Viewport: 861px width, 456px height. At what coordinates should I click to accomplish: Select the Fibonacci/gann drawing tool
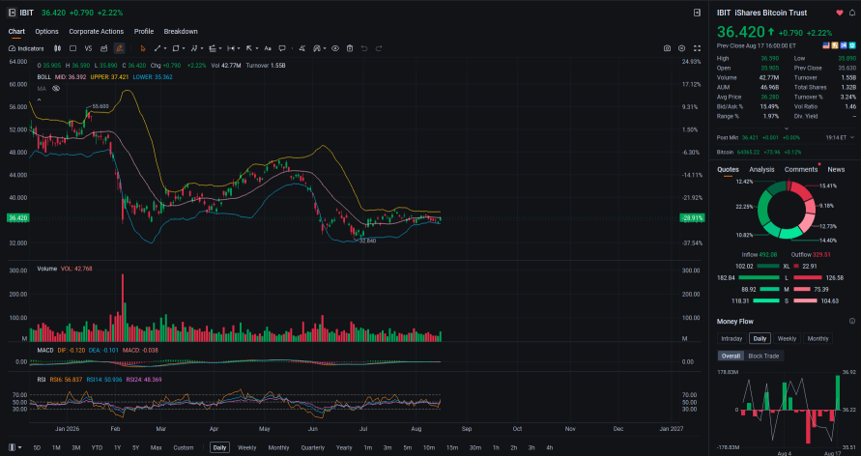(212, 48)
